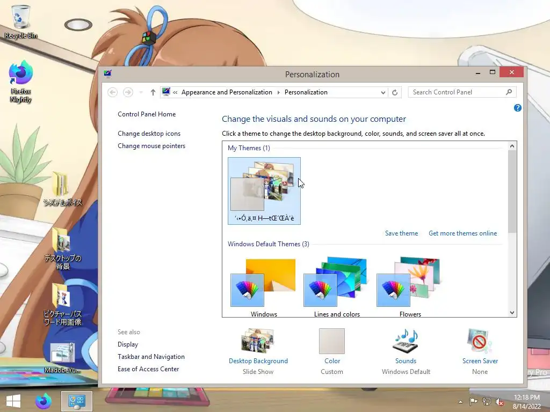Go up one level with Up arrow

(x=153, y=92)
